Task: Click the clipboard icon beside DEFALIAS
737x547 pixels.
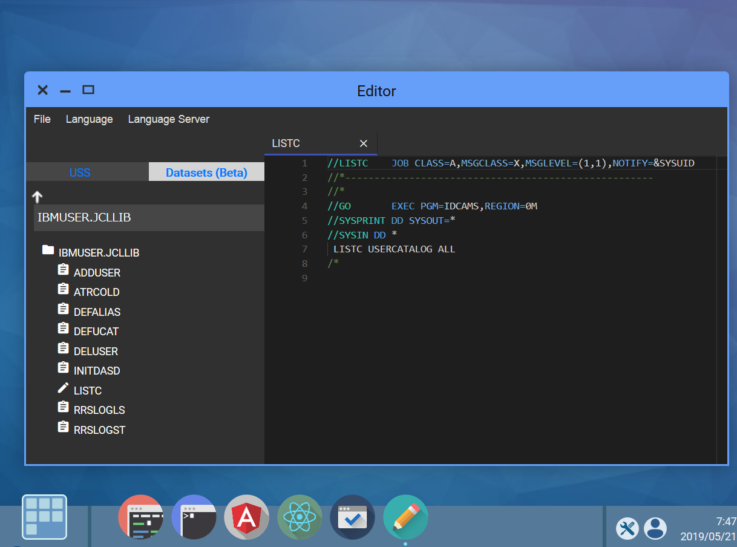Action: tap(63, 309)
